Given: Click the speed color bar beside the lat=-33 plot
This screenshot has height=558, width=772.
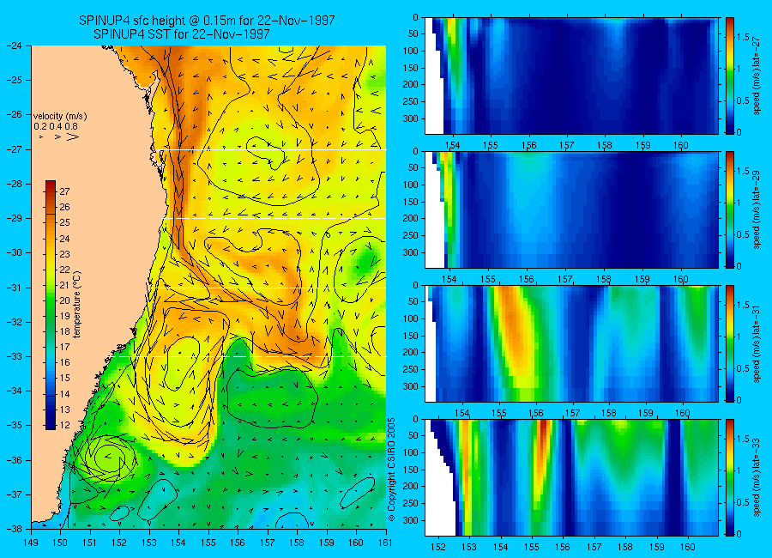Looking at the screenshot, I should 730,477.
